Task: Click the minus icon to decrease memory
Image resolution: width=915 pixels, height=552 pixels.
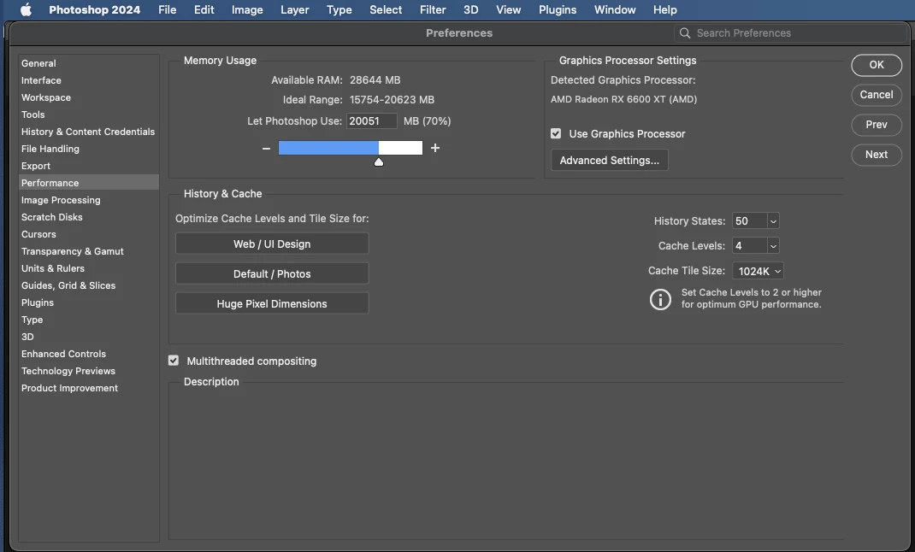Action: point(266,149)
